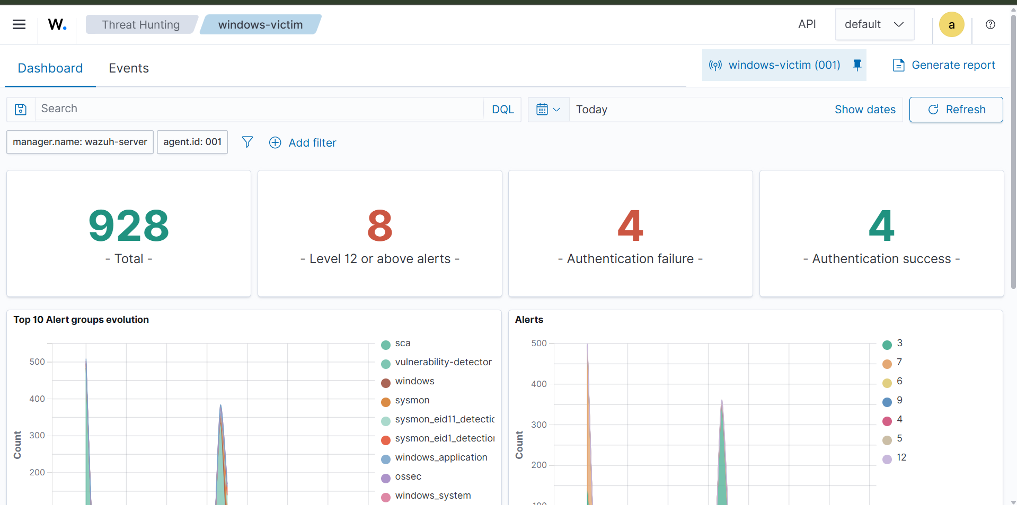Click the Generate report document icon
The height and width of the screenshot is (505, 1017).
point(898,65)
